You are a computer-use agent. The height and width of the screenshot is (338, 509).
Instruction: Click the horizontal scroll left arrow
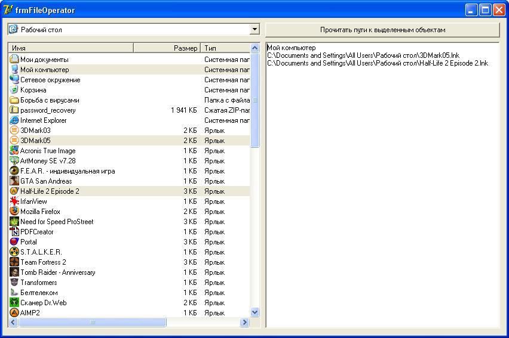(x=13, y=322)
